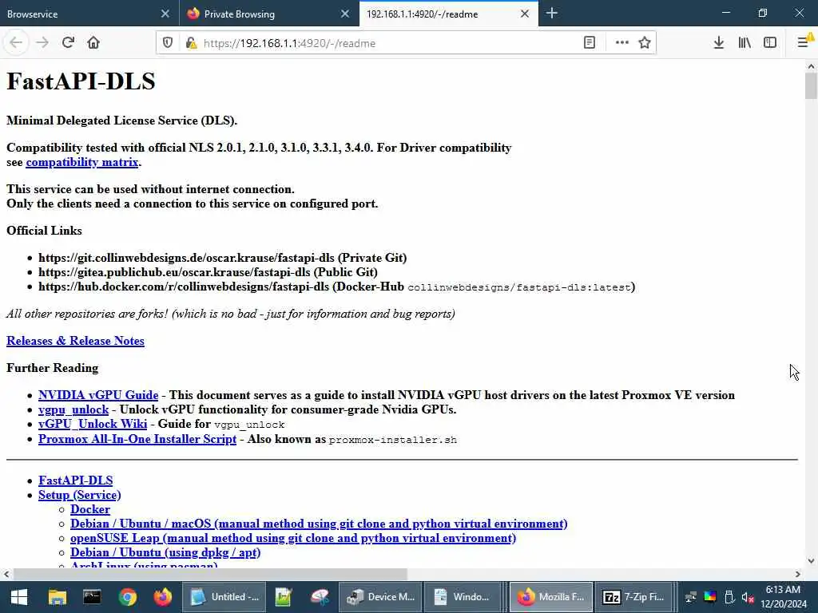Open the Snipping Tool taskbar icon
The height and width of the screenshot is (613, 818).
[320, 597]
